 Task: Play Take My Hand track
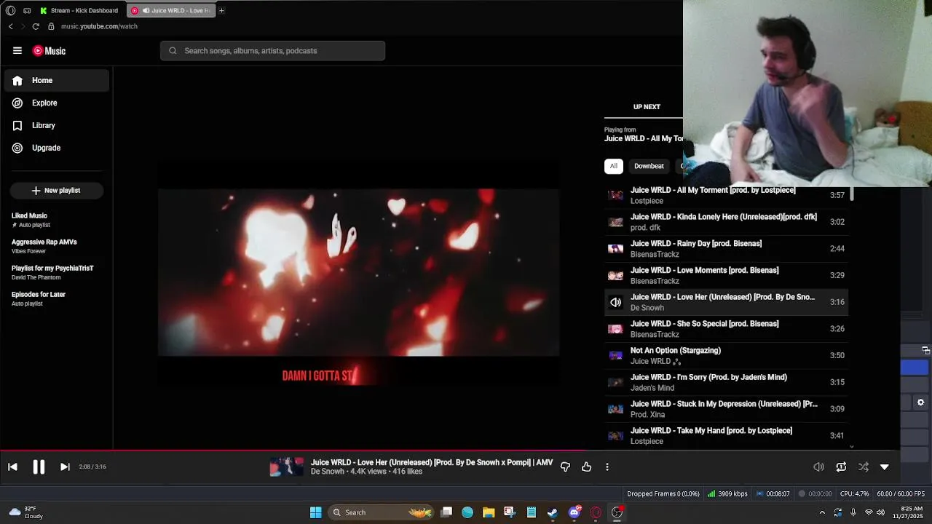[x=726, y=435]
